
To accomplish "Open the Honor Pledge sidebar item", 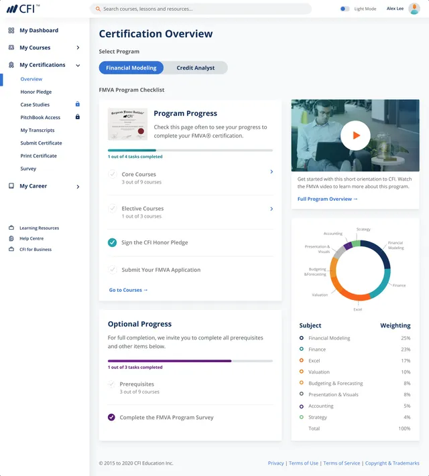I will click(x=36, y=92).
